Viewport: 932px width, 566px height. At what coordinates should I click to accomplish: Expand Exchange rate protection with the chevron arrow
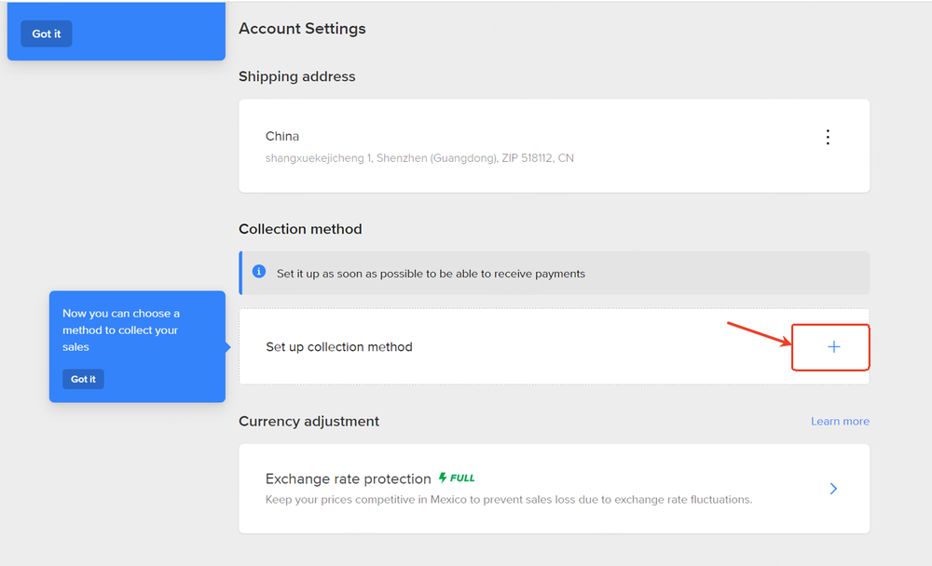point(833,489)
